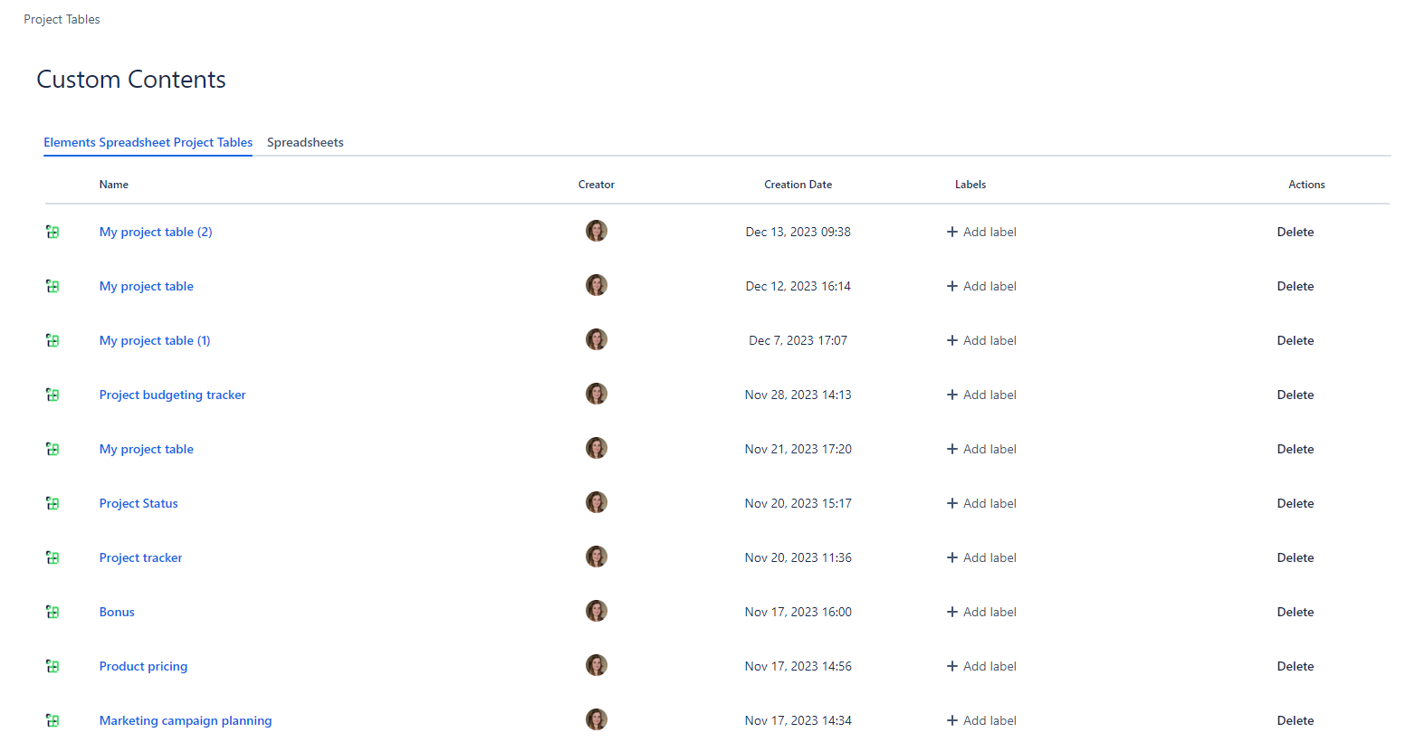Click the spreadsheet icon beside Project budgeting tracker

click(53, 395)
